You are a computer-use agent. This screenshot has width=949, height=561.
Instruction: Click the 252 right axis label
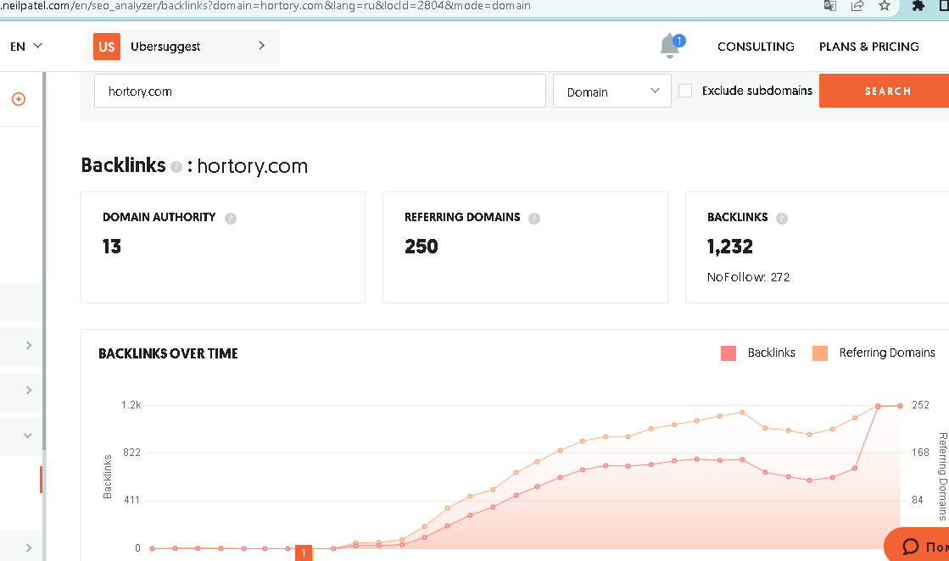920,405
